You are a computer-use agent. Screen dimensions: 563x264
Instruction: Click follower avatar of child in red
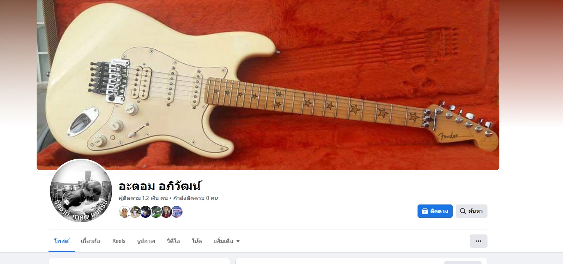click(x=166, y=212)
